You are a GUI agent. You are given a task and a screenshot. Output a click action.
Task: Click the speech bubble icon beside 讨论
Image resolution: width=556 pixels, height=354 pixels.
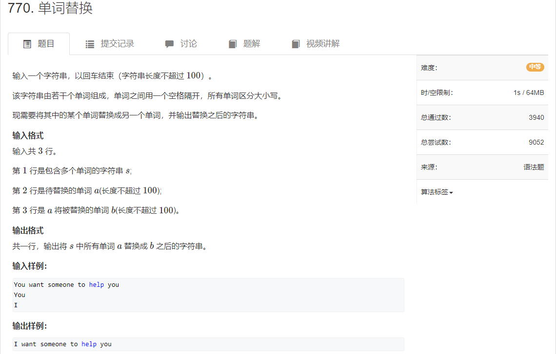[169, 44]
